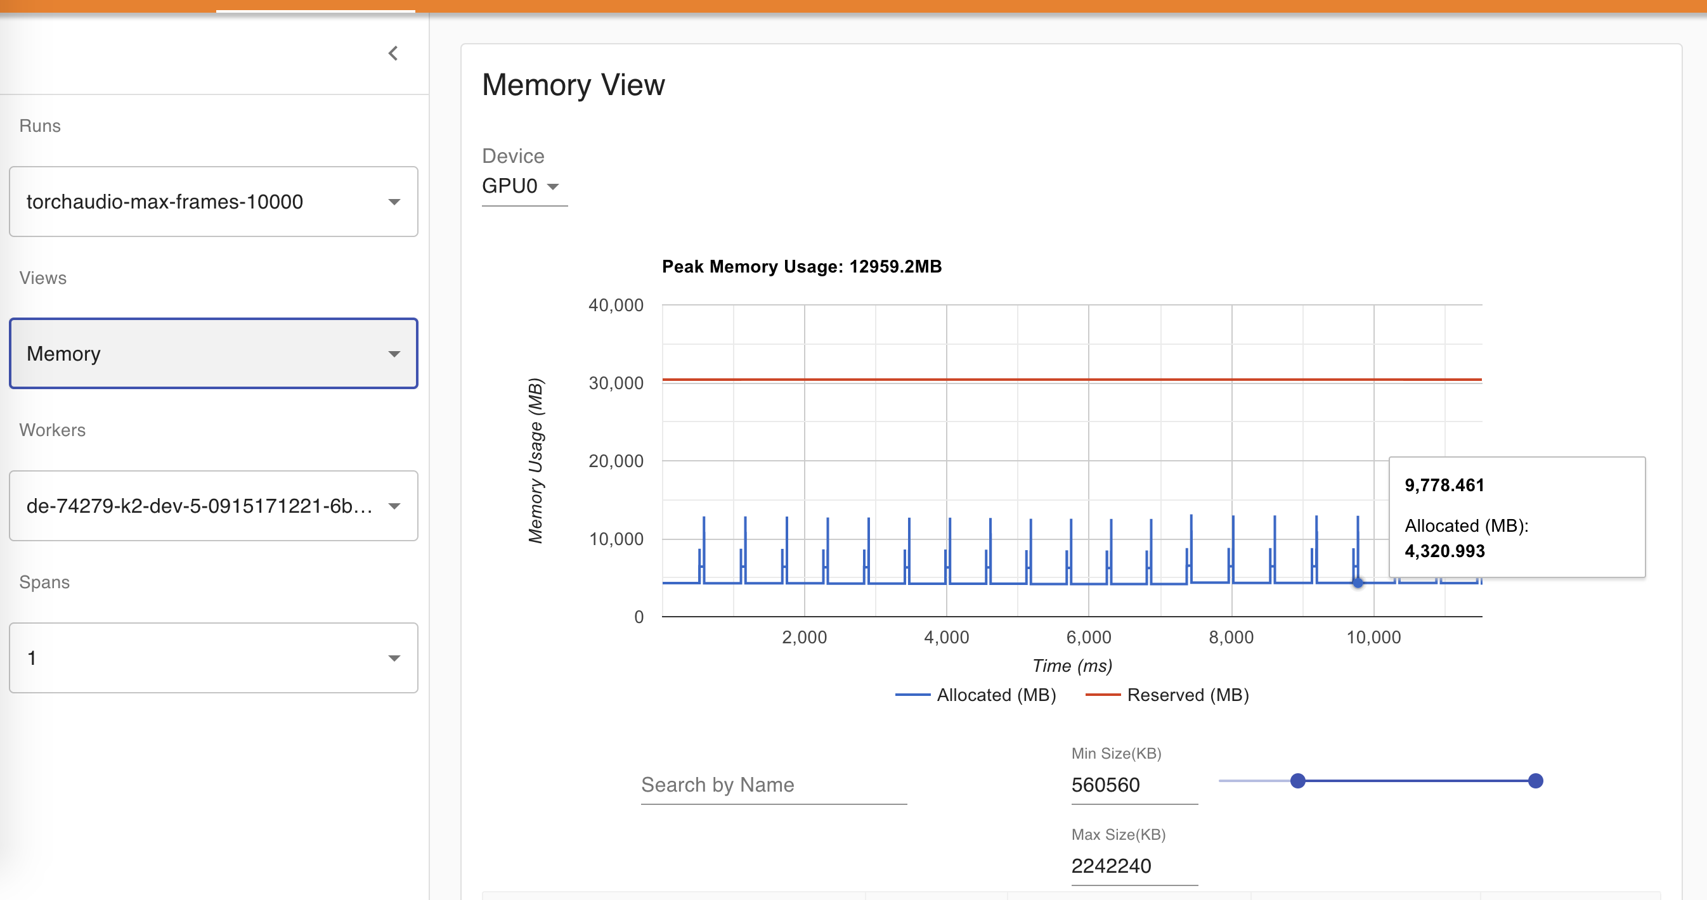The width and height of the screenshot is (1707, 900).
Task: Click the Runs dropdown arrow icon
Action: coord(394,202)
